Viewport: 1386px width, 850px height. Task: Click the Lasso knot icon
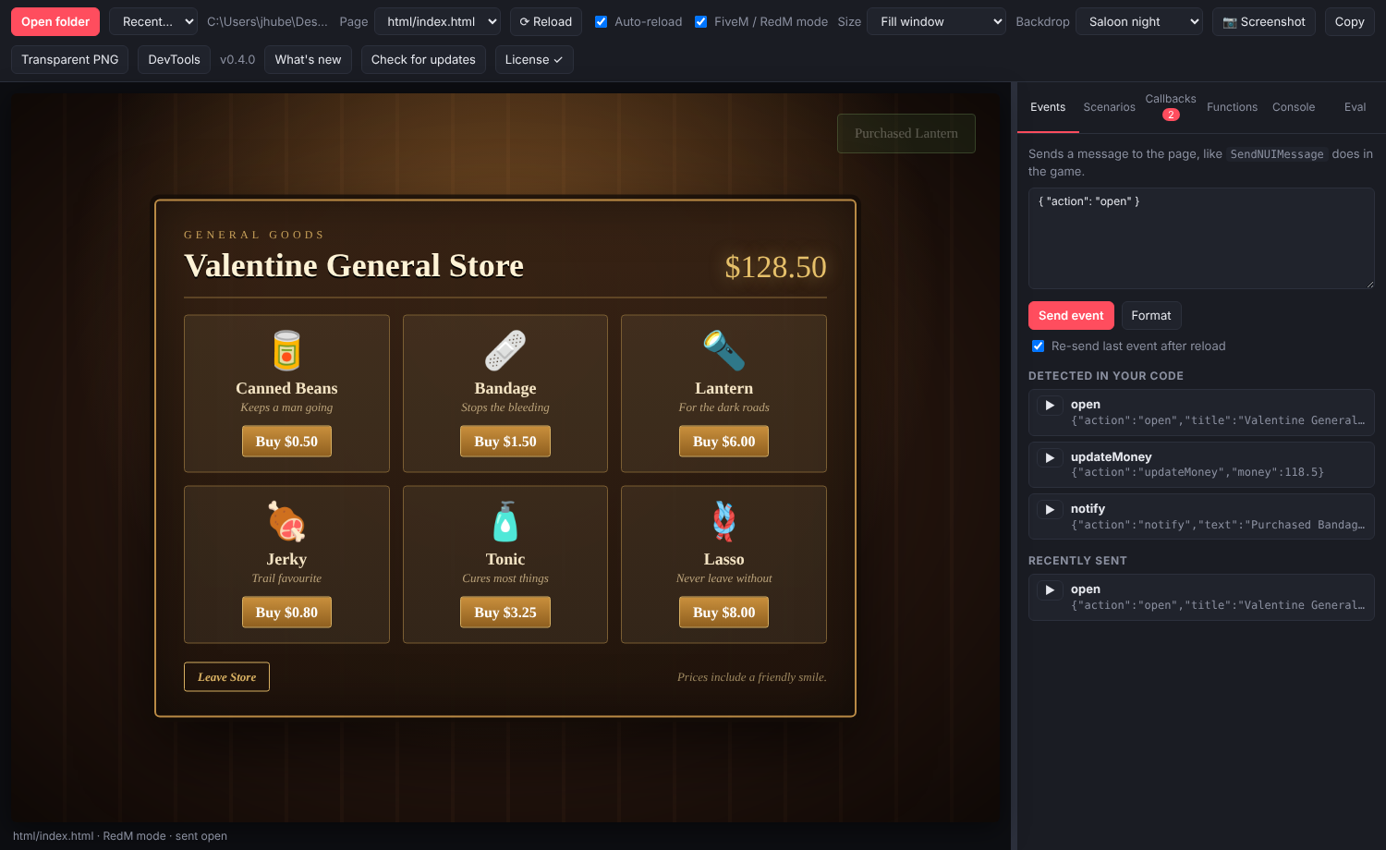tap(723, 522)
